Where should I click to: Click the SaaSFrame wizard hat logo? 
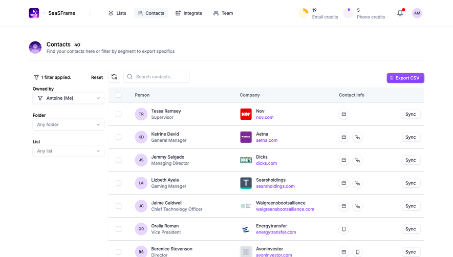[x=34, y=13]
